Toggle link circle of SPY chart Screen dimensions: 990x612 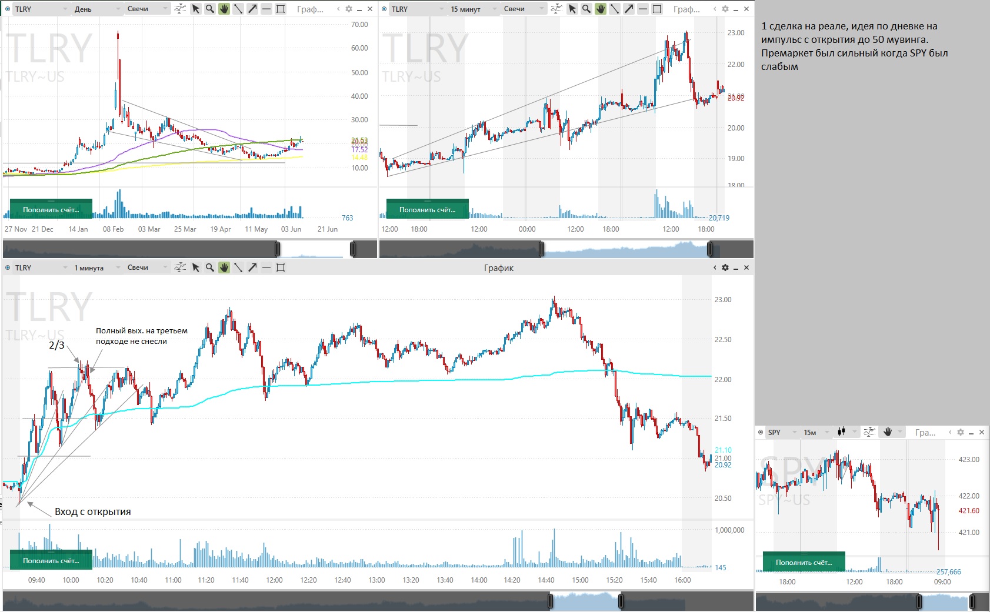tap(761, 432)
